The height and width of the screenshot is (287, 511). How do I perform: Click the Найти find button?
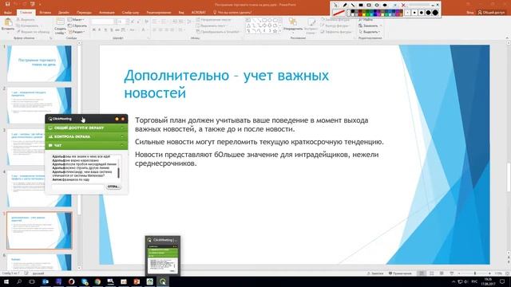[366, 19]
